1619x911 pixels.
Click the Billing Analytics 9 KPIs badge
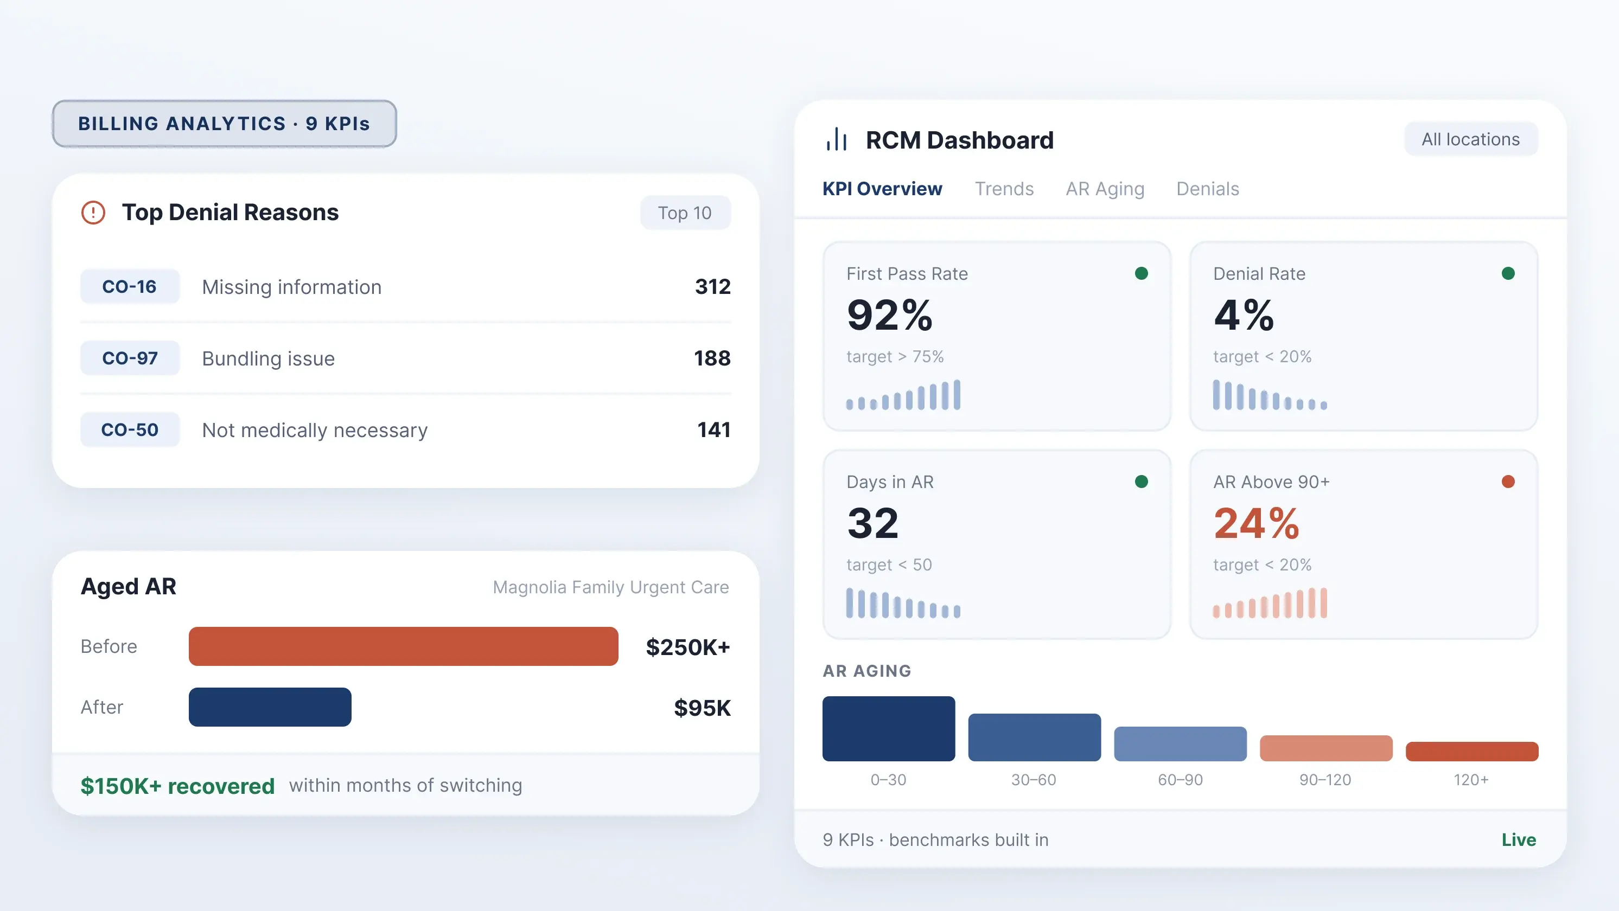(x=225, y=124)
